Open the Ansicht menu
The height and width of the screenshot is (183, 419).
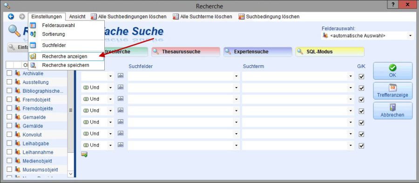point(77,17)
